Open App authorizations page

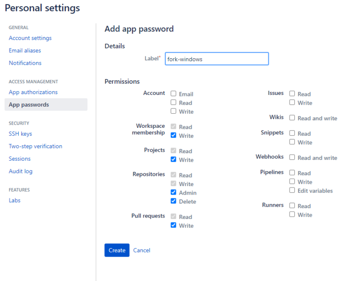33,92
